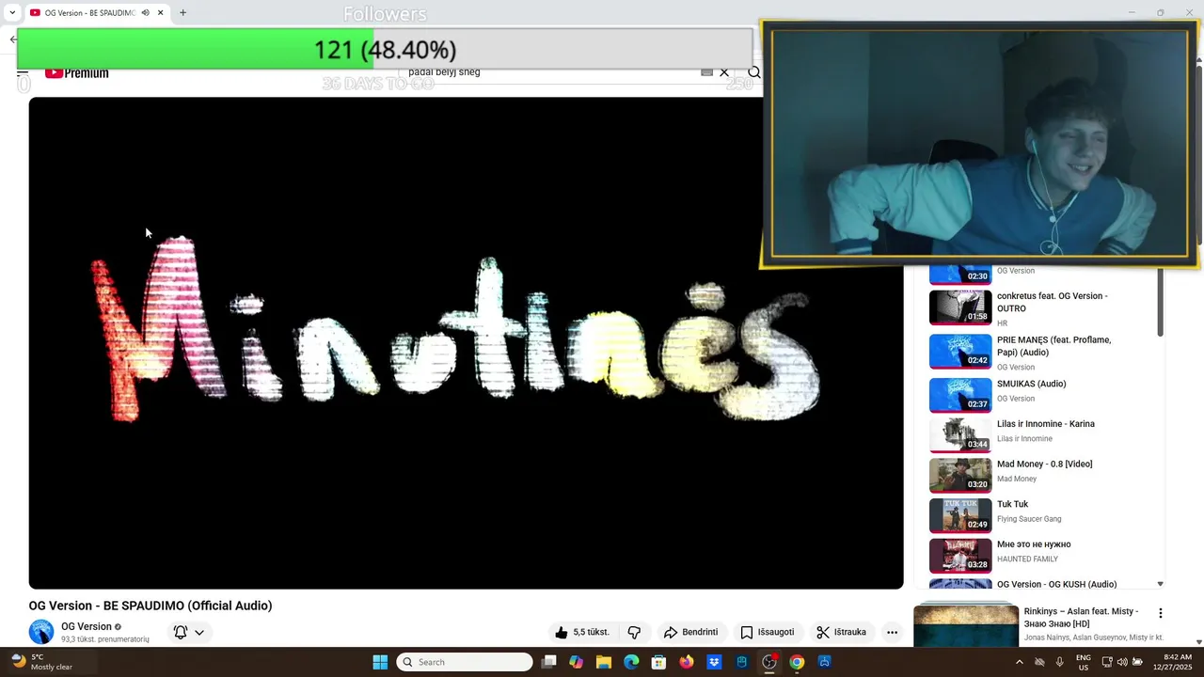Launch Copilot from the taskbar
Image resolution: width=1204 pixels, height=677 pixels.
tap(576, 662)
